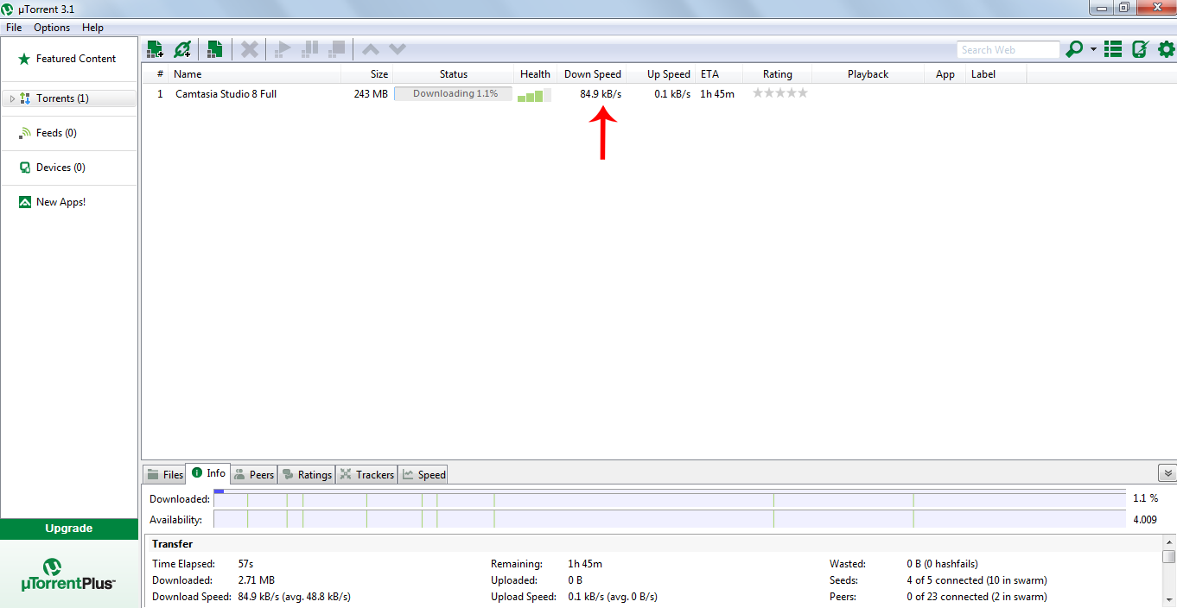
Task: Switch to the Info tab
Action: coord(208,473)
